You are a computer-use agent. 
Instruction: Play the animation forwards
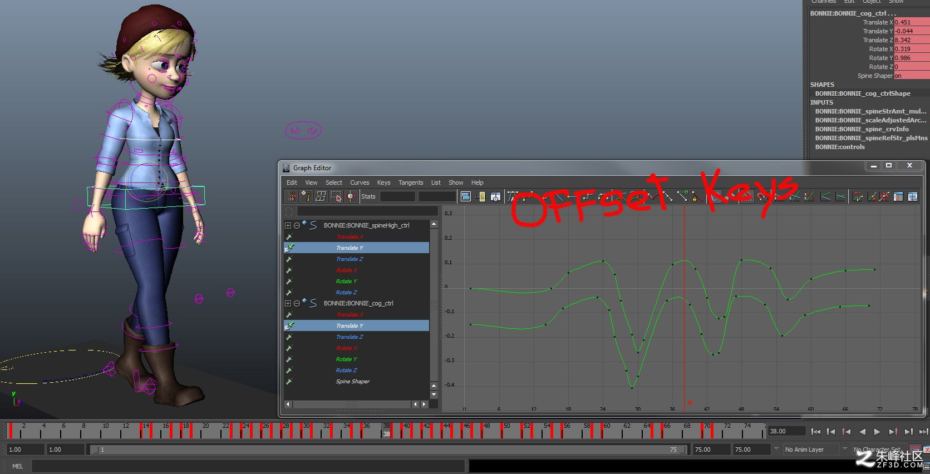coord(877,431)
